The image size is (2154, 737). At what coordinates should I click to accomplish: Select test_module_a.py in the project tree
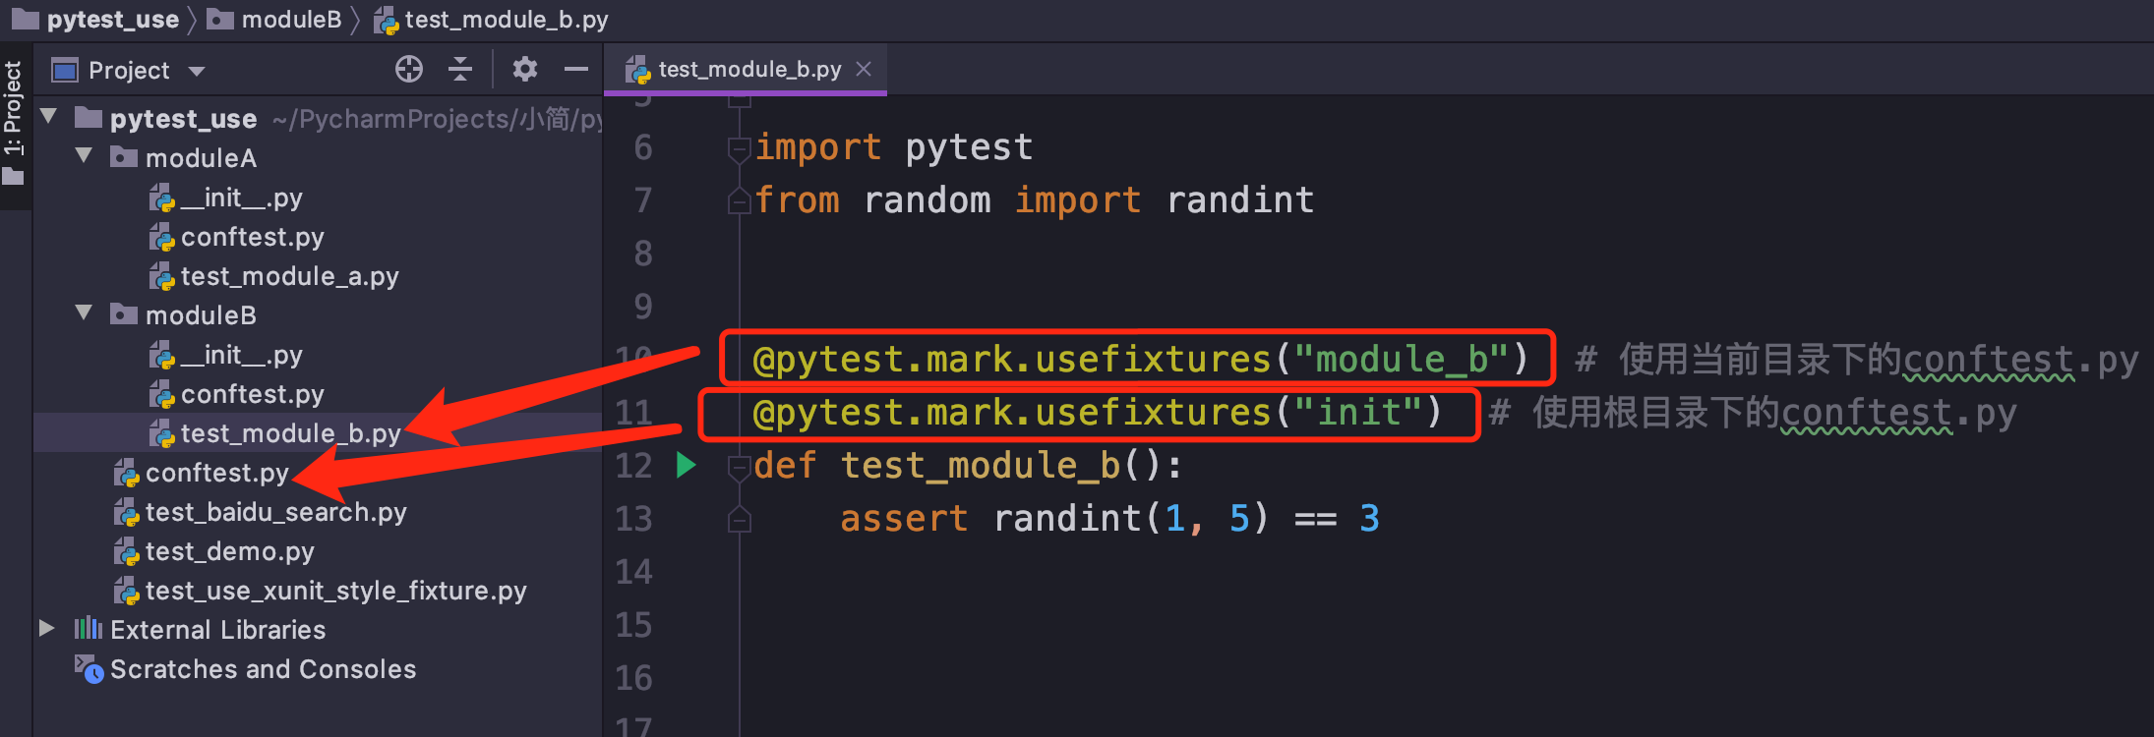289,276
